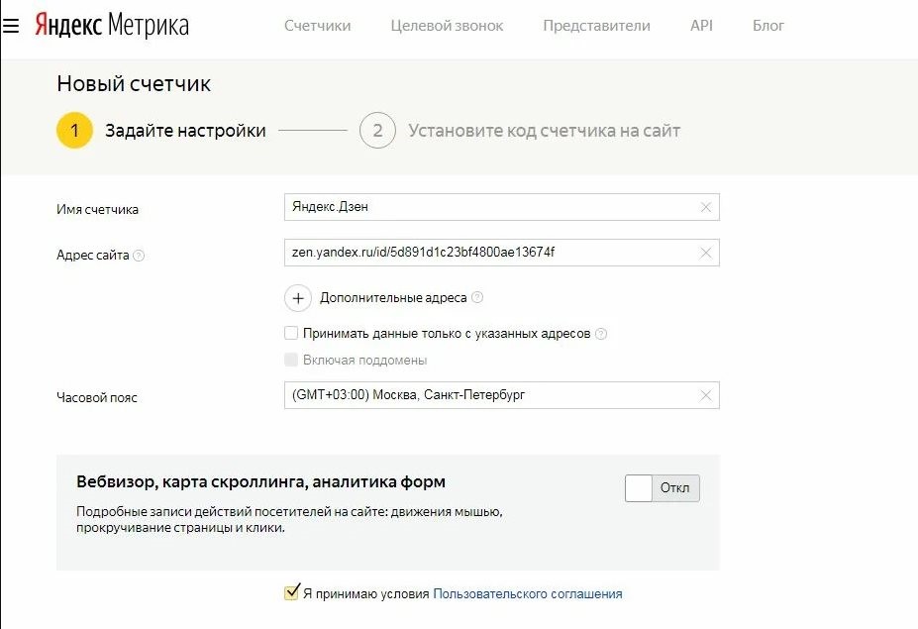The image size is (918, 629).
Task: Toggle the Вебвизор switch from Откл
Action: click(x=662, y=488)
